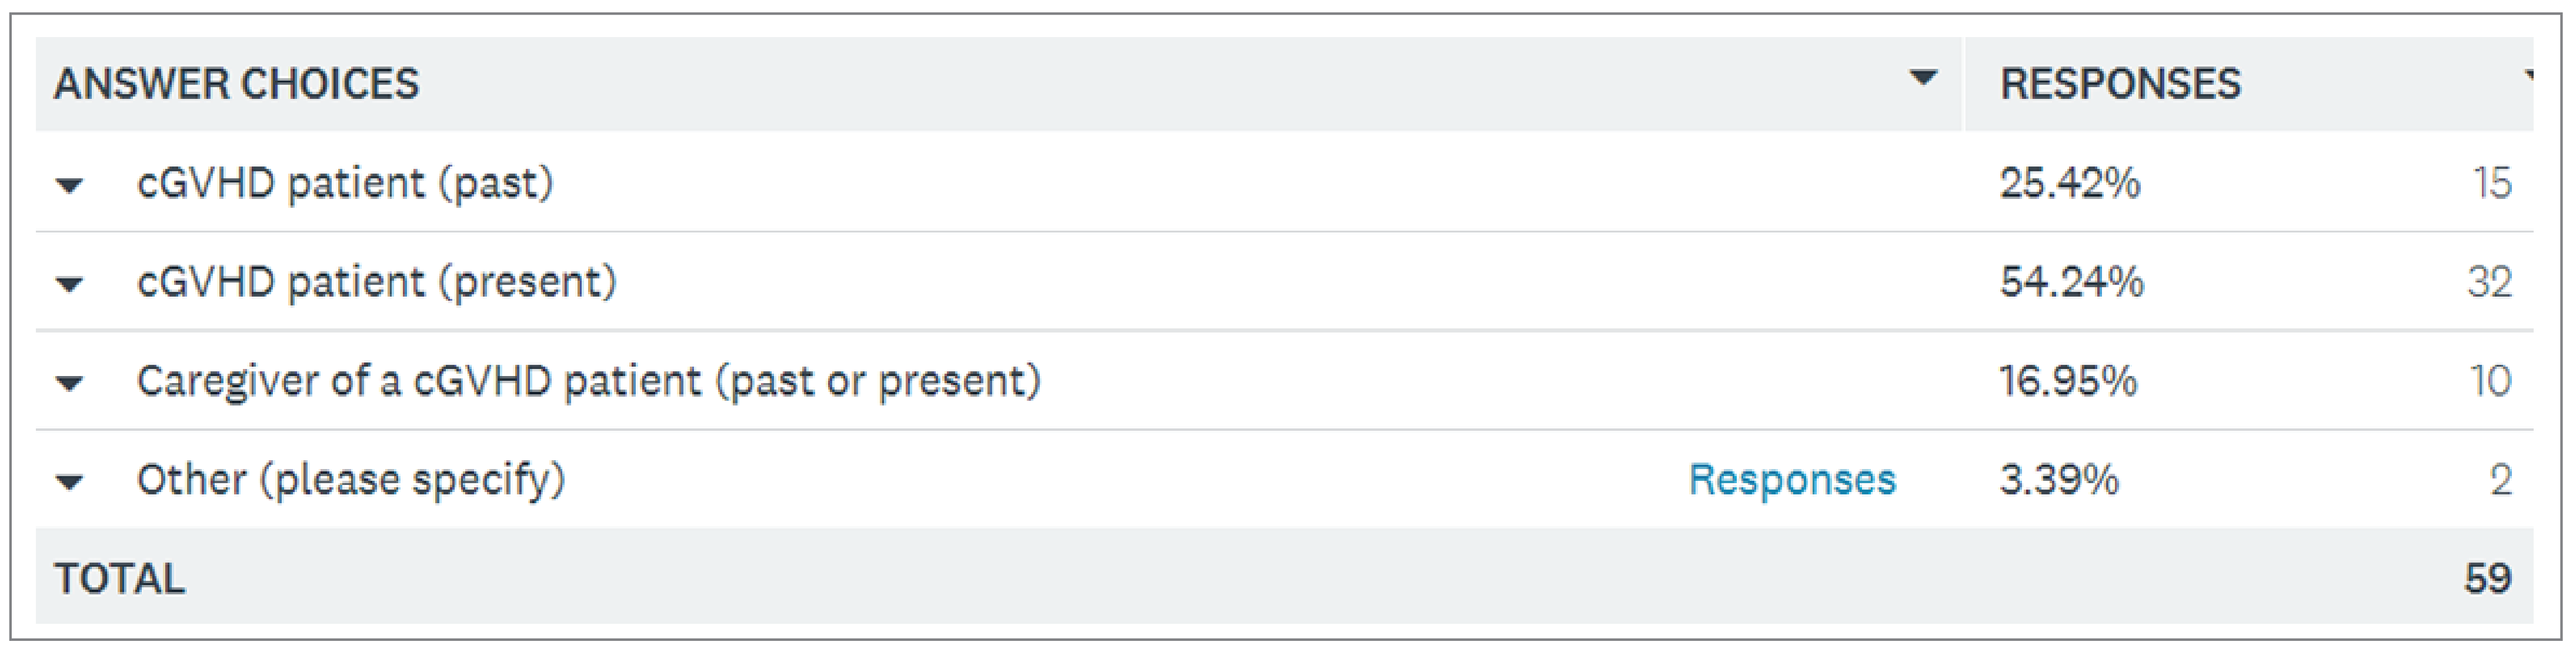The width and height of the screenshot is (2576, 655).
Task: Click the total count 59
Action: pos(2488,579)
